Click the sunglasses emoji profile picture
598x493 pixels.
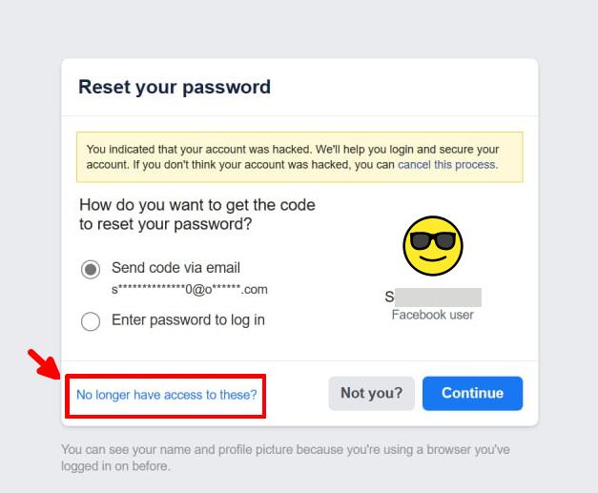pyautogui.click(x=433, y=246)
